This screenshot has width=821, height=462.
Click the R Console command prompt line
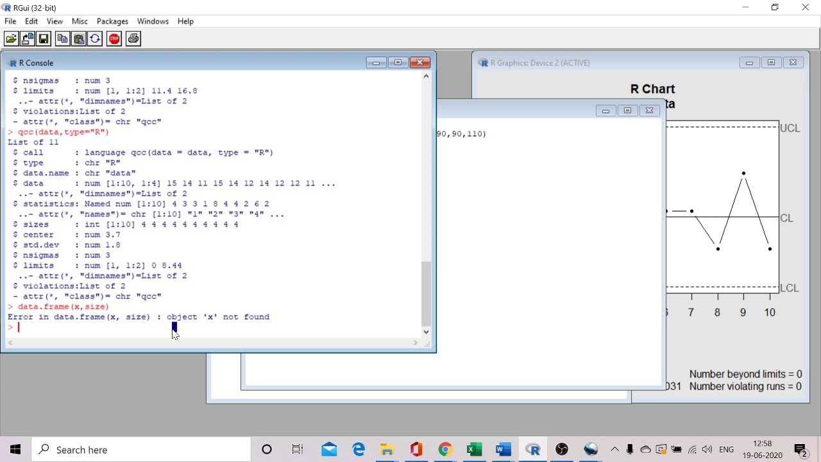coord(213,327)
